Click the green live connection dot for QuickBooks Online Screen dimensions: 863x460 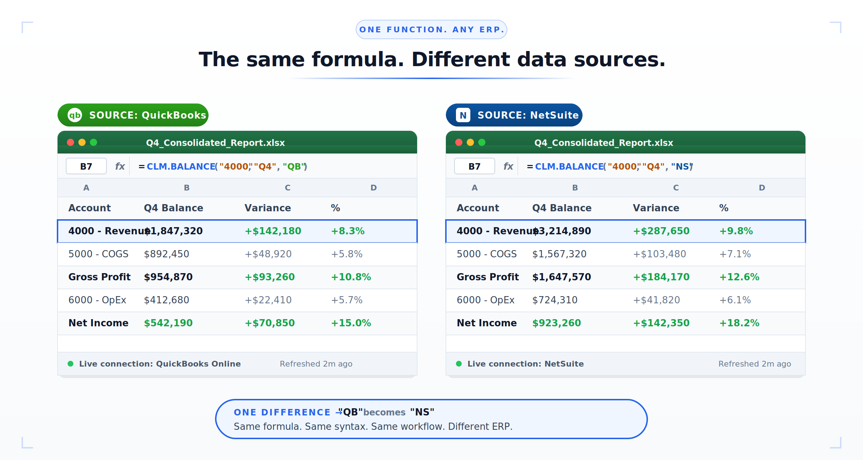coord(71,364)
